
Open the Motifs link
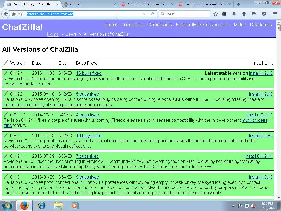click(240, 24)
